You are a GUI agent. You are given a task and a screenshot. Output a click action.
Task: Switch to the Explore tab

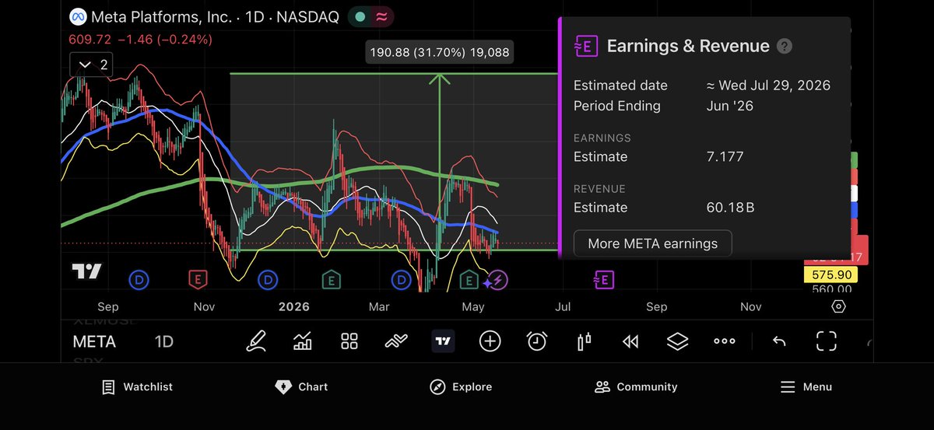[461, 386]
